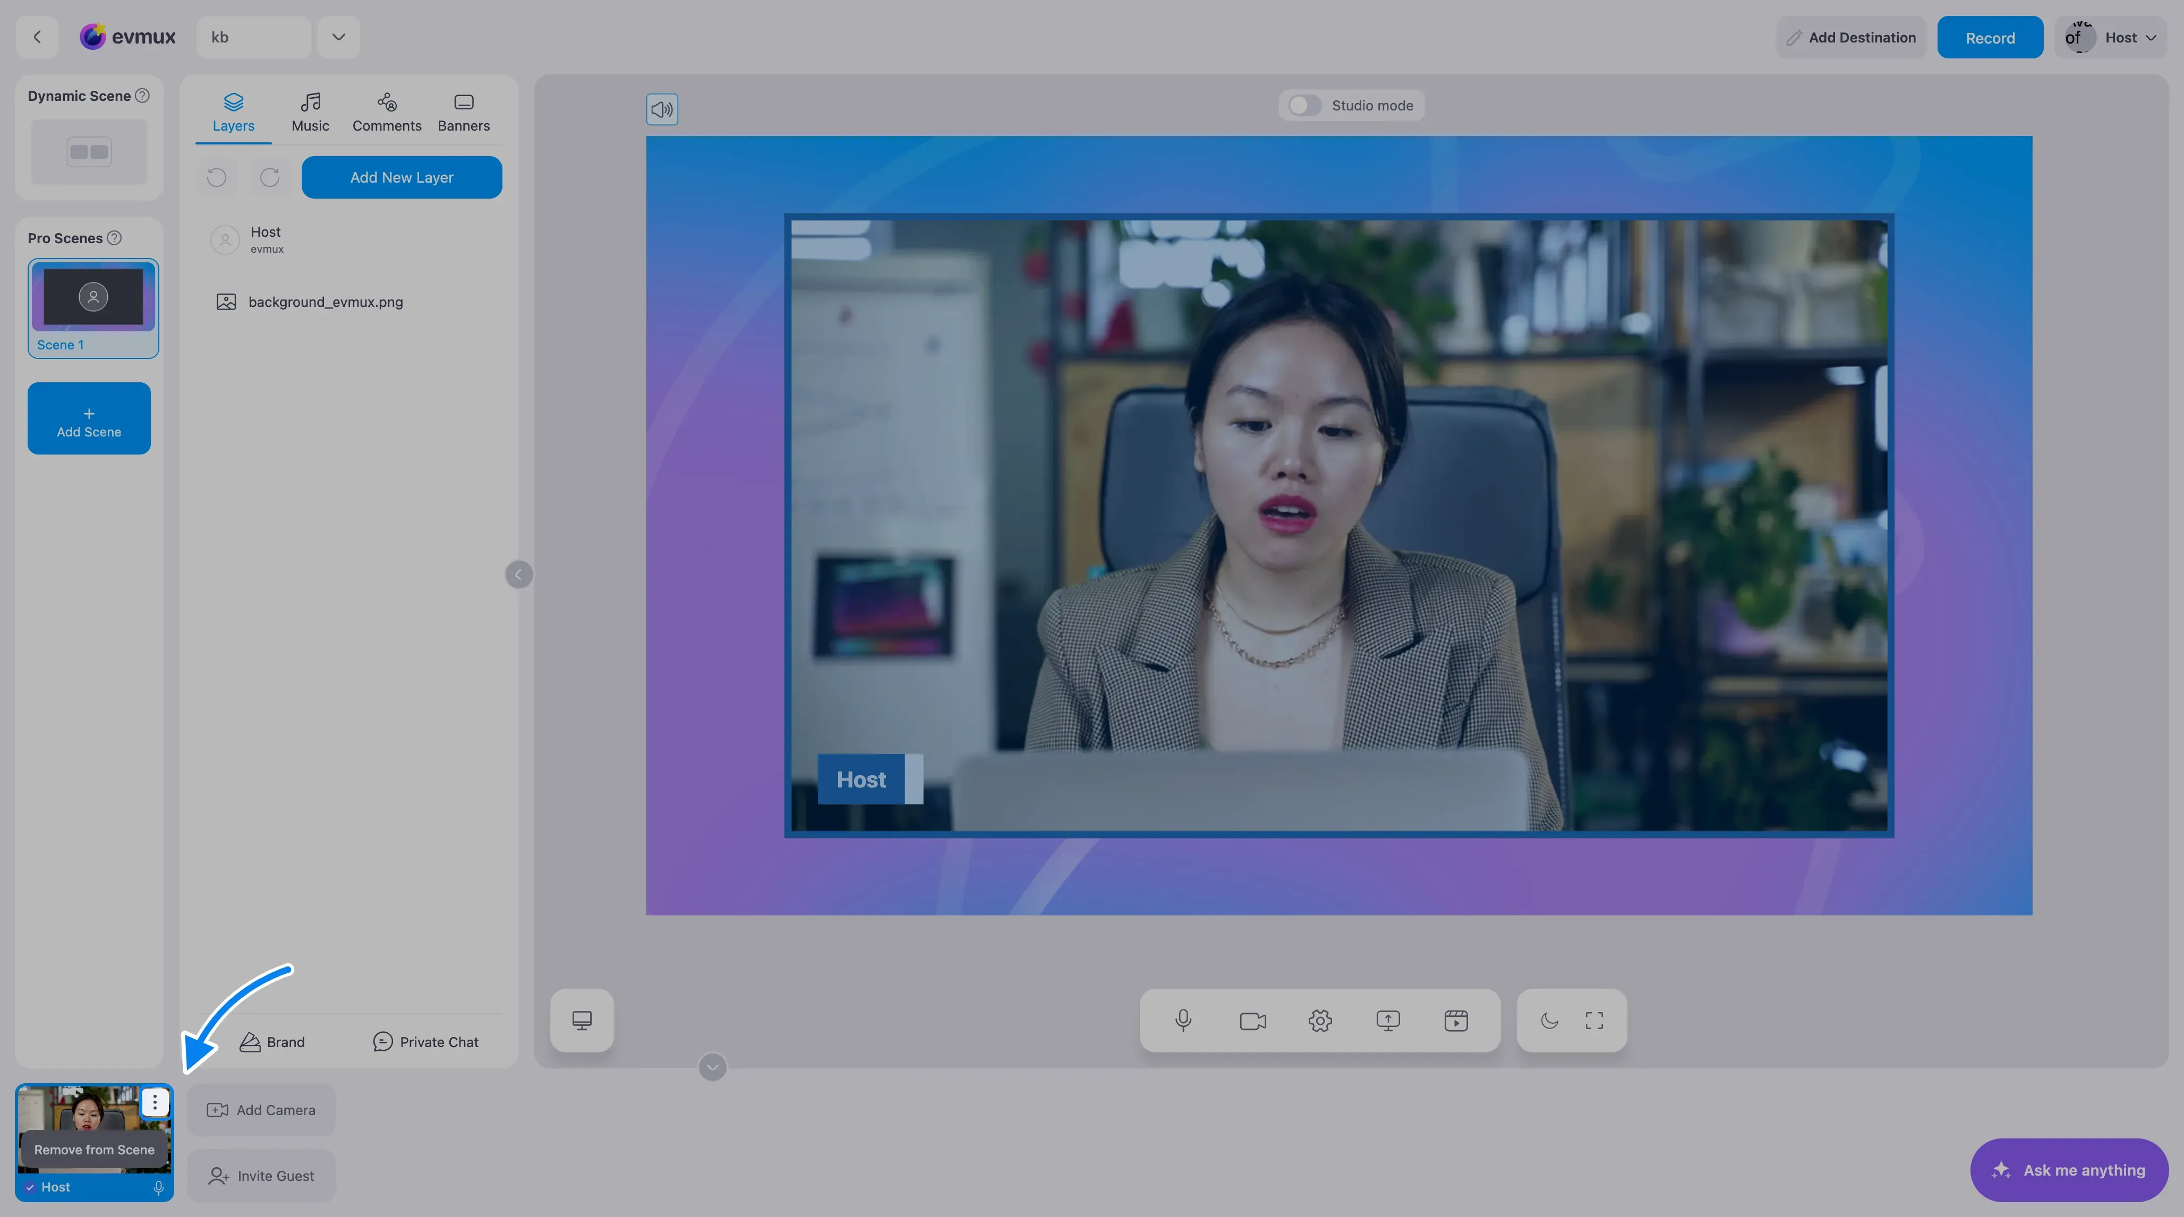This screenshot has width=2184, height=1217.
Task: Click the Record button
Action: coord(1990,37)
